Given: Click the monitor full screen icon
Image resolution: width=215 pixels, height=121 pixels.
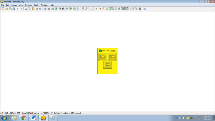Looking at the screenshot, I should [119, 9].
